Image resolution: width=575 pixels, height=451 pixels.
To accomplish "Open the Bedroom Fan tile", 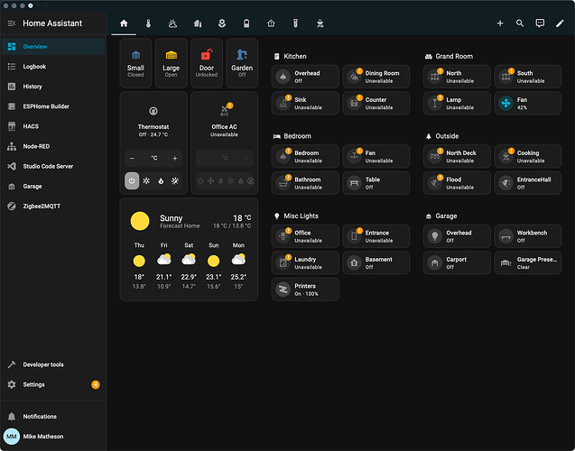I will (x=376, y=156).
